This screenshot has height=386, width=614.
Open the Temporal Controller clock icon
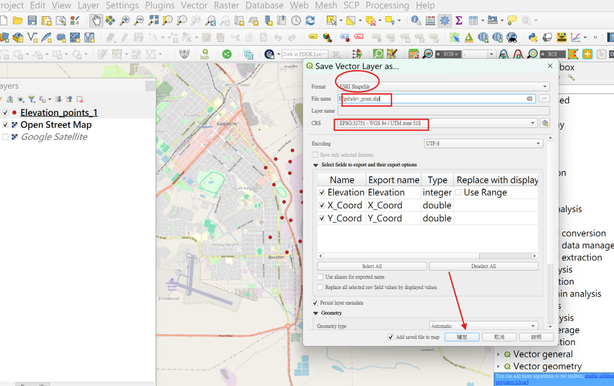coord(296,20)
